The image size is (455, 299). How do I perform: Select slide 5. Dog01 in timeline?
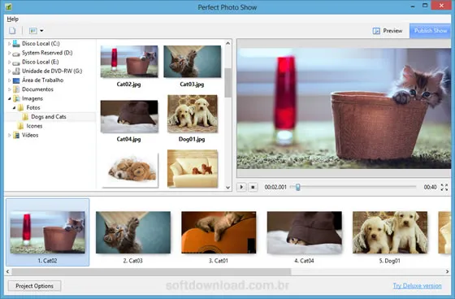pyautogui.click(x=390, y=232)
